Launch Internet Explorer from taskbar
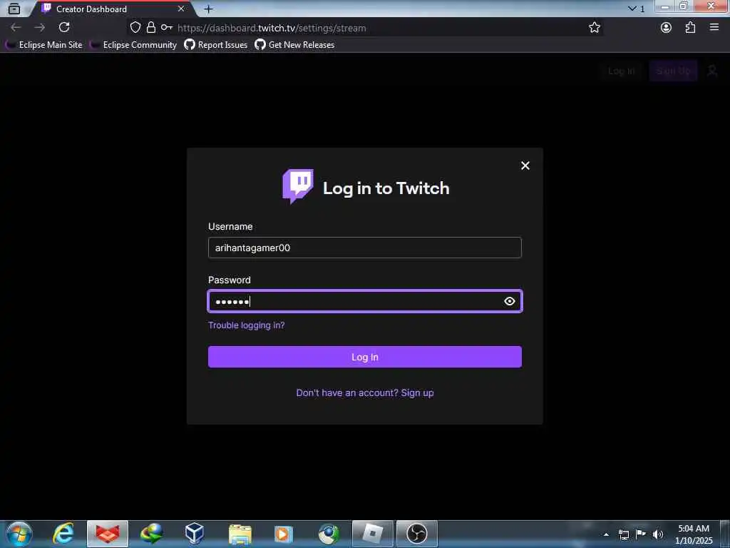 click(63, 534)
